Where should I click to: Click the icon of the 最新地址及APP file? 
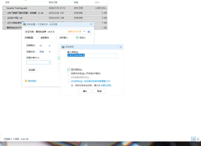coord(5,28)
